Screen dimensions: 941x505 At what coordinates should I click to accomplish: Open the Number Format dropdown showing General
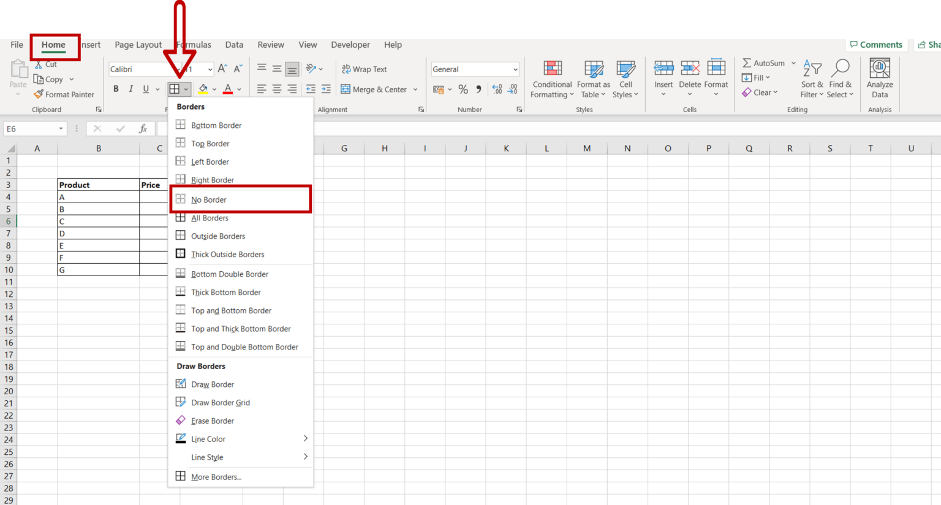(475, 69)
